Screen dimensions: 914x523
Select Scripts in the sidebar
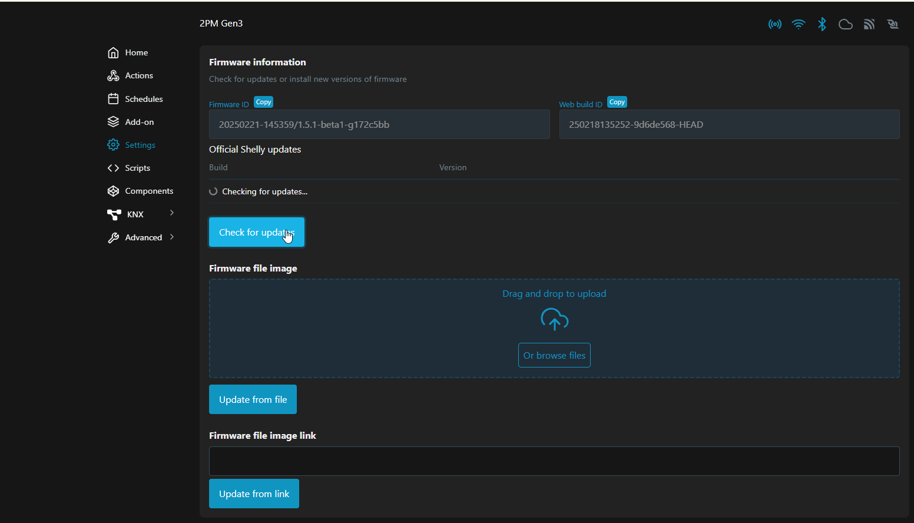coord(137,168)
